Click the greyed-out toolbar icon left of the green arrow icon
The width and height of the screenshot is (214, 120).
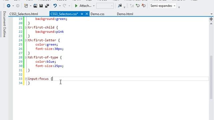(x=132, y=6)
